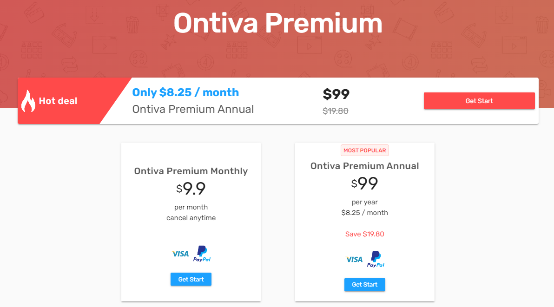The width and height of the screenshot is (554, 307).
Task: Click the play button video icon in the header
Action: pyautogui.click(x=105, y=45)
